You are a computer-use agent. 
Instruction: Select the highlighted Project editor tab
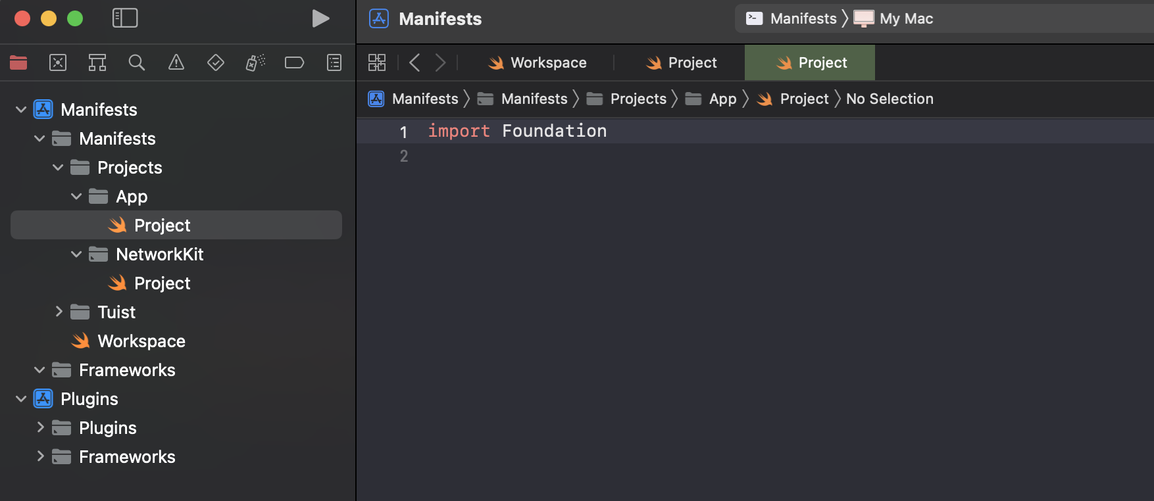810,62
